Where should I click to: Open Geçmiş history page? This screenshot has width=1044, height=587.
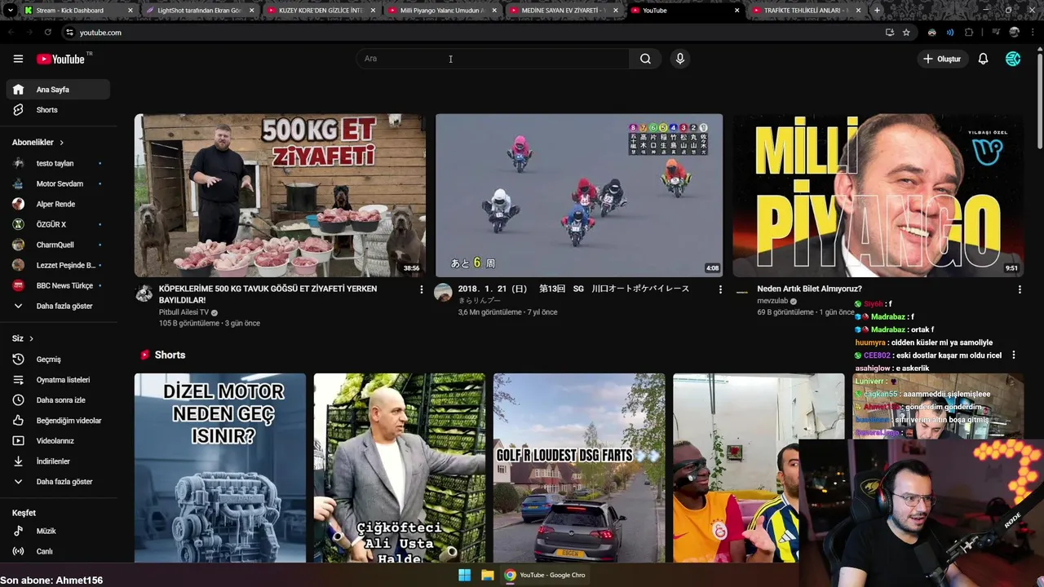pyautogui.click(x=58, y=360)
